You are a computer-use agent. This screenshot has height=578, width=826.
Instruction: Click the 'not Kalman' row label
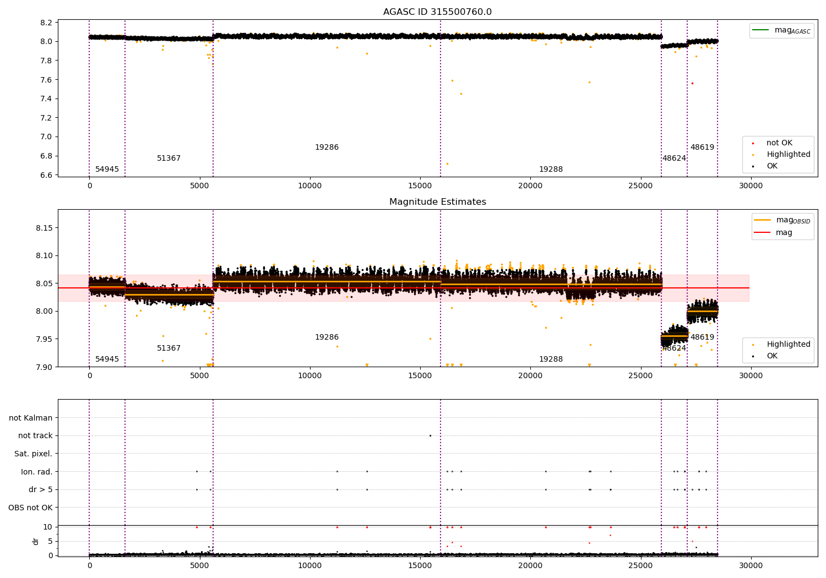31,418
